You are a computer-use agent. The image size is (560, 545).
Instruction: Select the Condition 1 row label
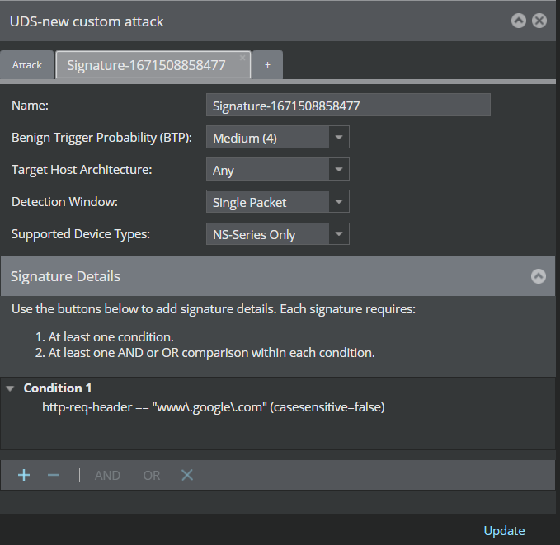point(58,388)
